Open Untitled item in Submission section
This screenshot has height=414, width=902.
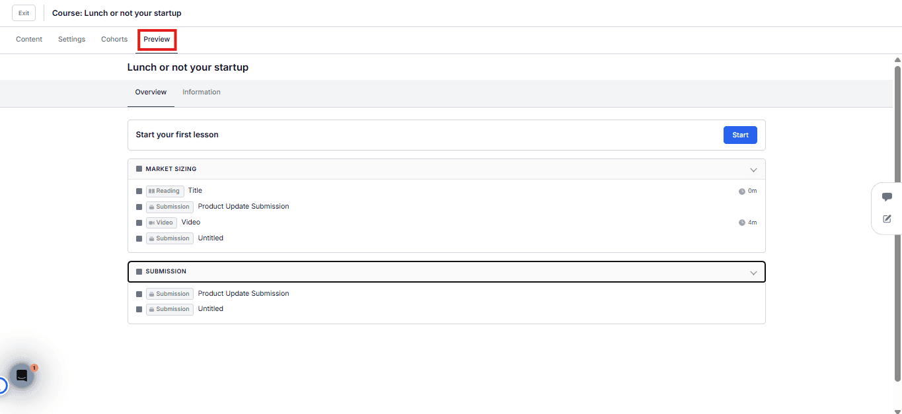tap(211, 309)
